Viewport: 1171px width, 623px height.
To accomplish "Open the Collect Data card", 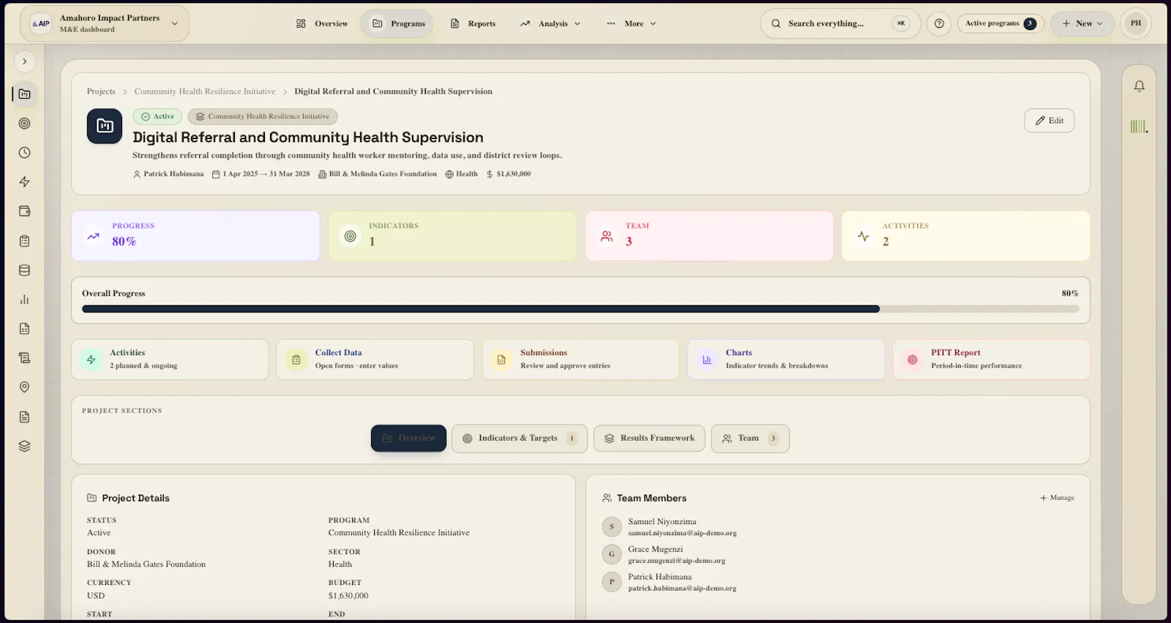I will [x=375, y=359].
